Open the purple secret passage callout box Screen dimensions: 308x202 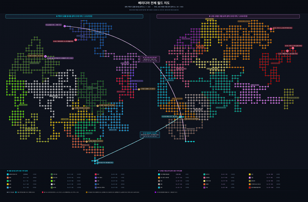(150, 59)
